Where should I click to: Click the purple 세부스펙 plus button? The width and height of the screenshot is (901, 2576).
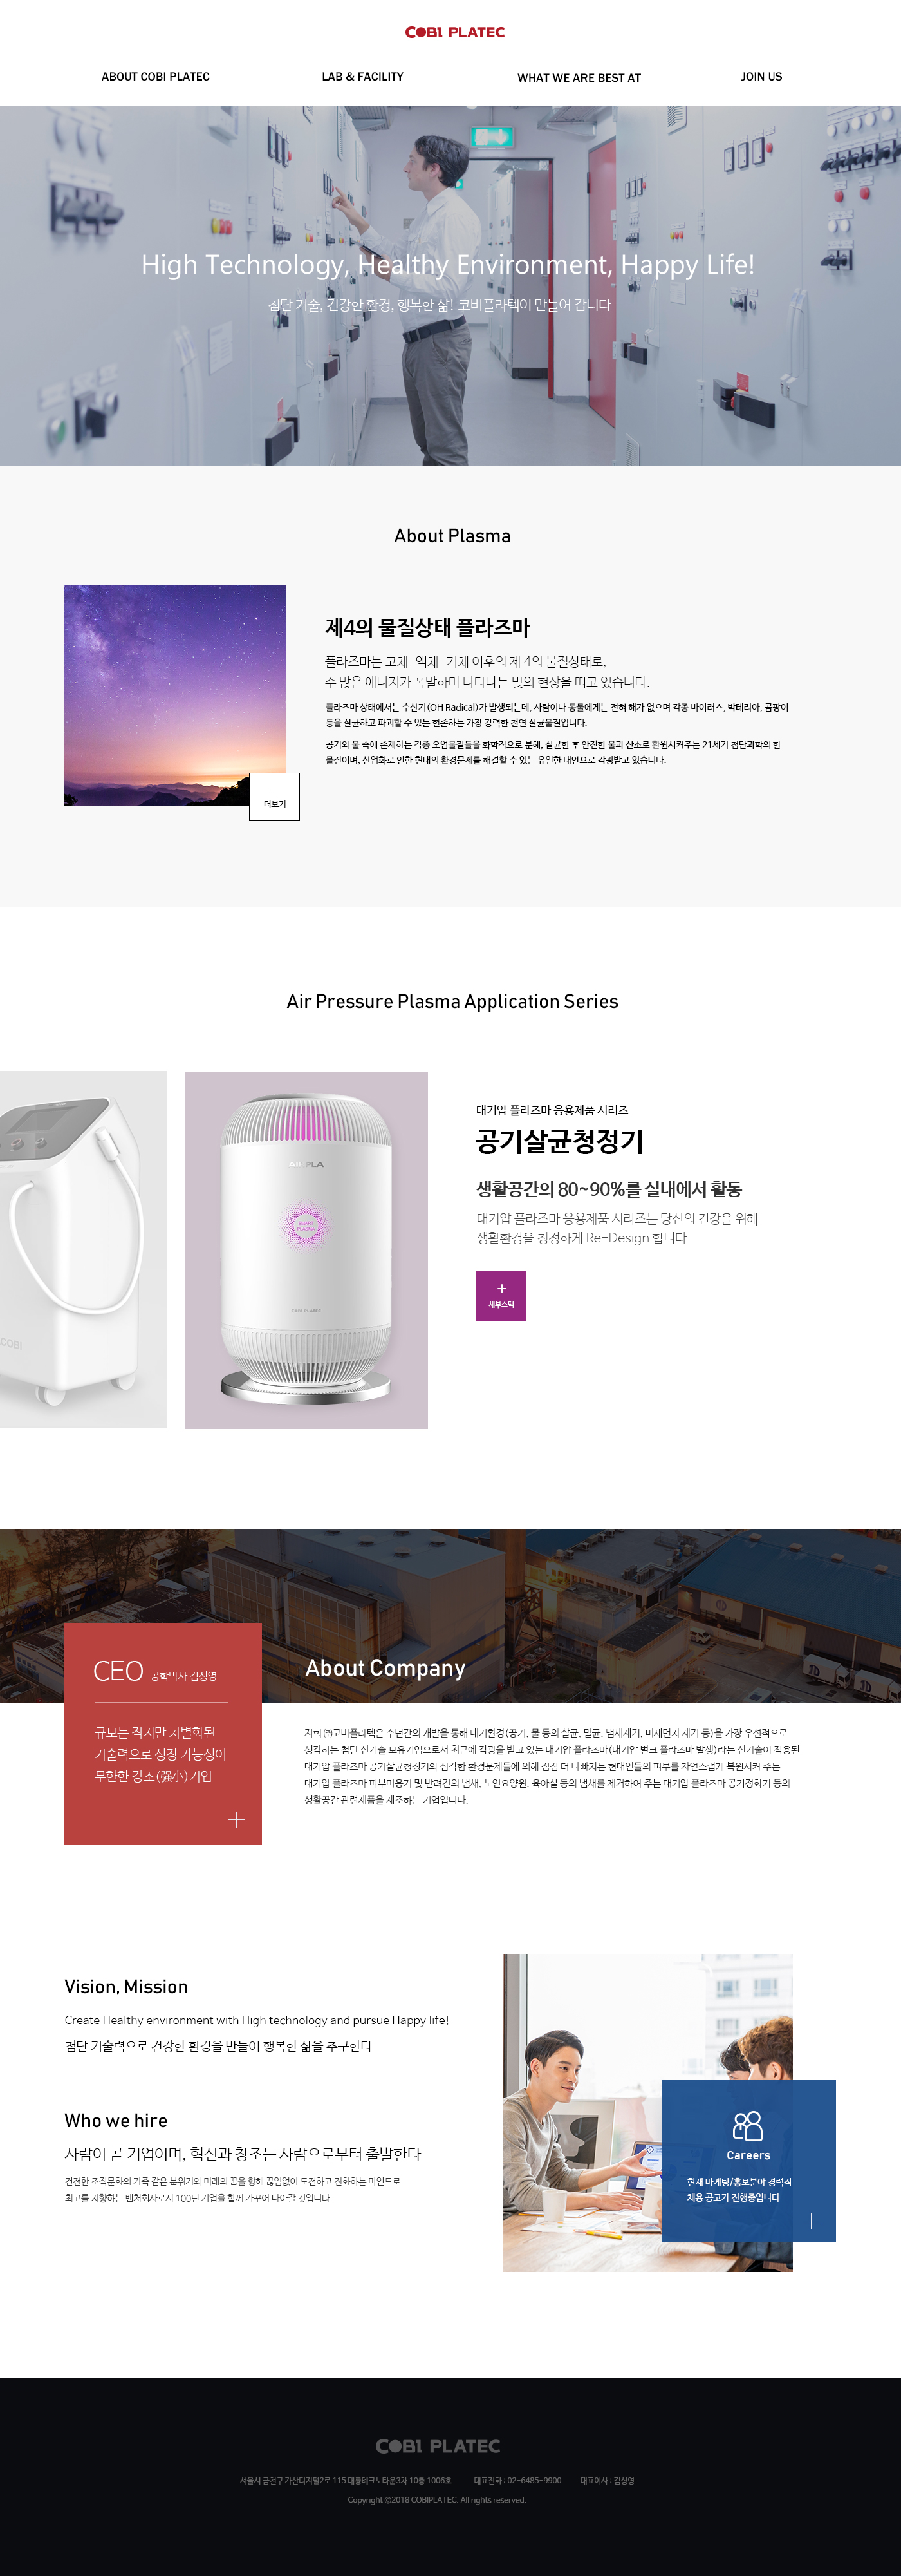pos(501,1295)
